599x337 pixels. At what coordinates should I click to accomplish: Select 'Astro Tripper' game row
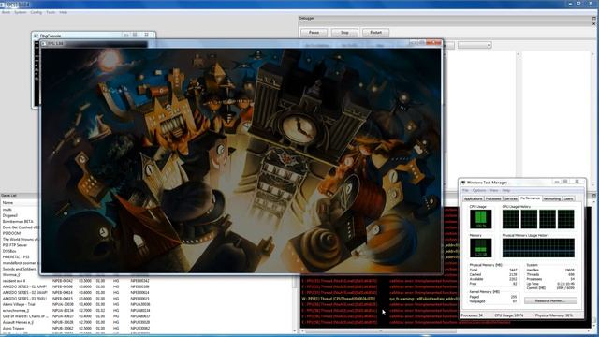point(77,329)
